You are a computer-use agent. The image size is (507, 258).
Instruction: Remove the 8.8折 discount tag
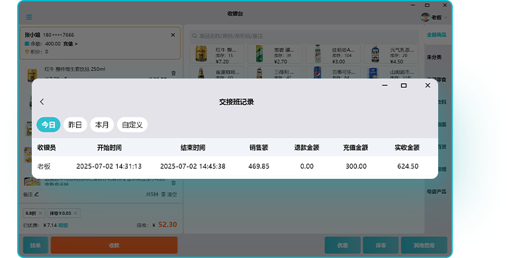click(x=40, y=213)
